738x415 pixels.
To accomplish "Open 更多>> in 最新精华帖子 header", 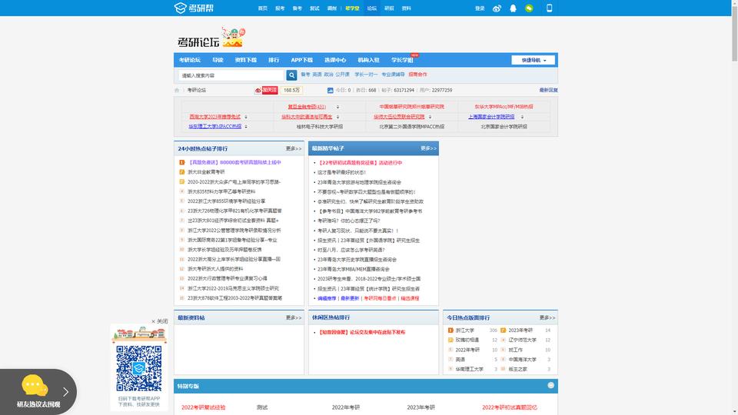I will [x=428, y=148].
